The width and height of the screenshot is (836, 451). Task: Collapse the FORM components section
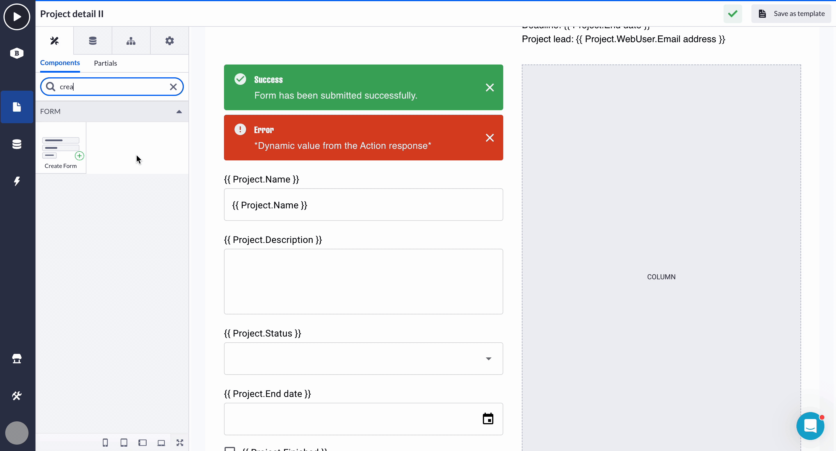click(x=179, y=112)
